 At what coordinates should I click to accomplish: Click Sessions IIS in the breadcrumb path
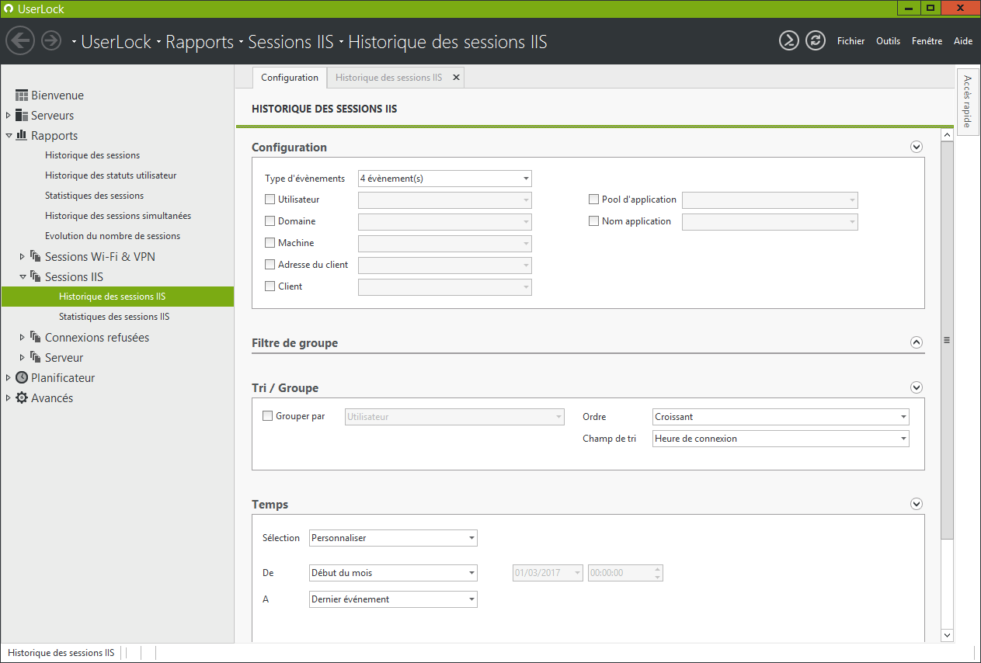point(290,42)
